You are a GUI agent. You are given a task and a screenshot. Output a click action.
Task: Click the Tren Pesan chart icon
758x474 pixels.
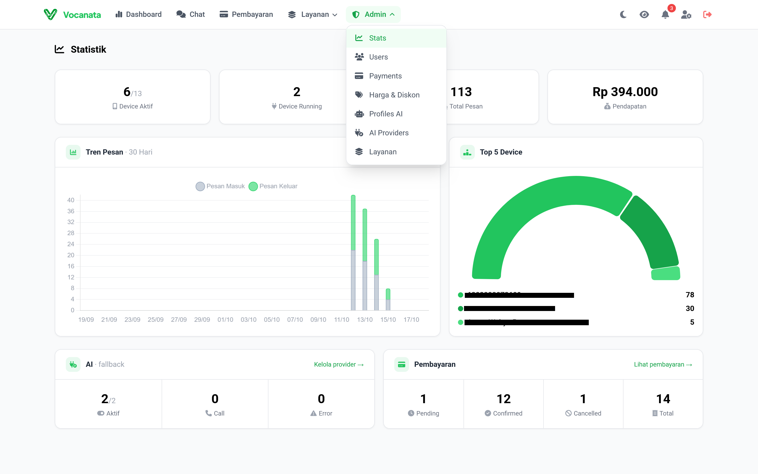73,152
